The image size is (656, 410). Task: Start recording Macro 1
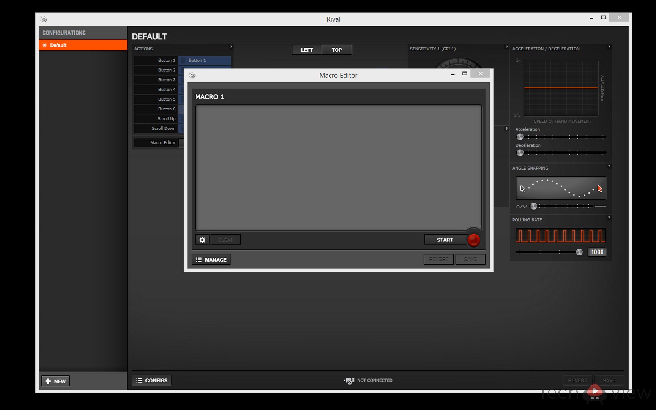(445, 240)
